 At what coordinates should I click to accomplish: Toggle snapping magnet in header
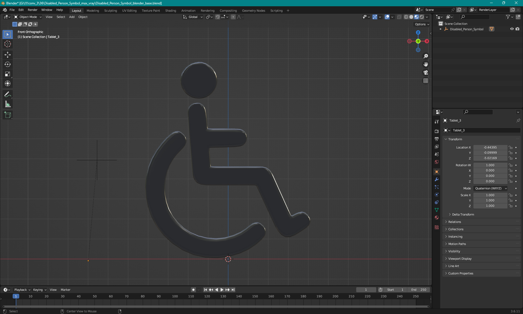(218, 17)
